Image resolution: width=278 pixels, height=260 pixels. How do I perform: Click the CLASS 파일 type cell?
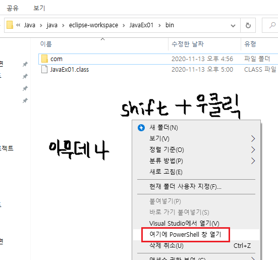coord(260,69)
